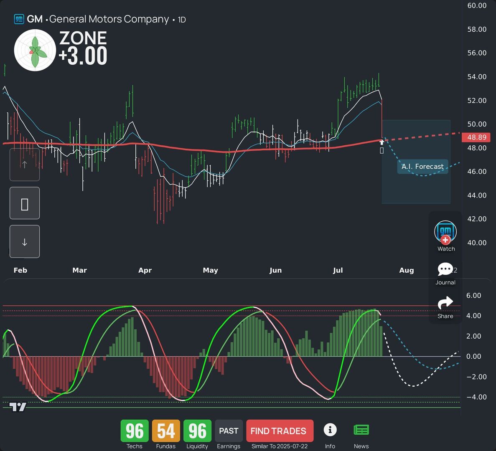Click the Jul month label on the time axis
The width and height of the screenshot is (496, 451).
338,270
